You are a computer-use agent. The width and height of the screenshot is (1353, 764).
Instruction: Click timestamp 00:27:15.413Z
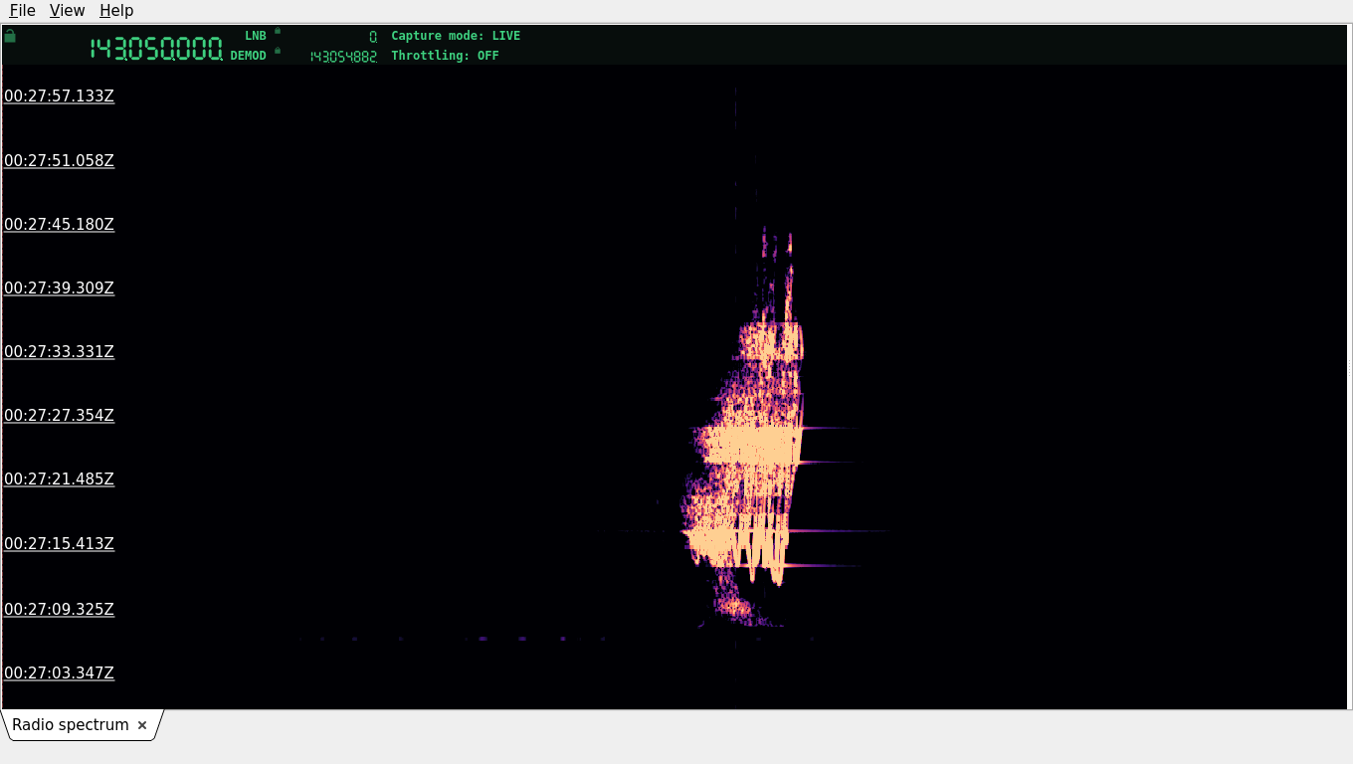tap(60, 544)
